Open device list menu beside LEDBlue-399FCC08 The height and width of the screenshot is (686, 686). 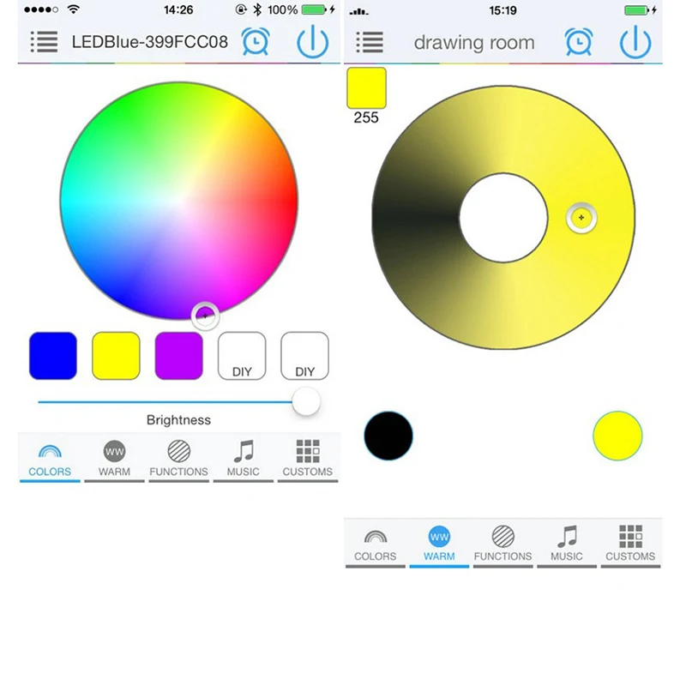[45, 42]
